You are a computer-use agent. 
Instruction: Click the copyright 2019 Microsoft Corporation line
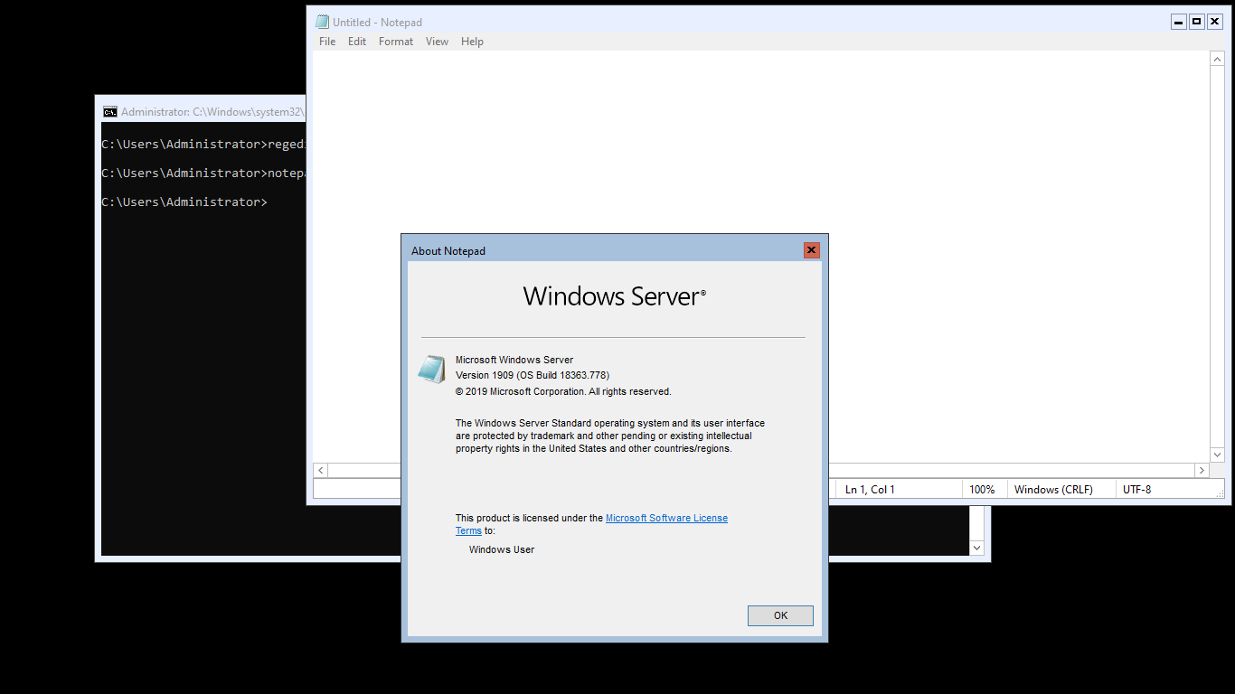tap(563, 391)
